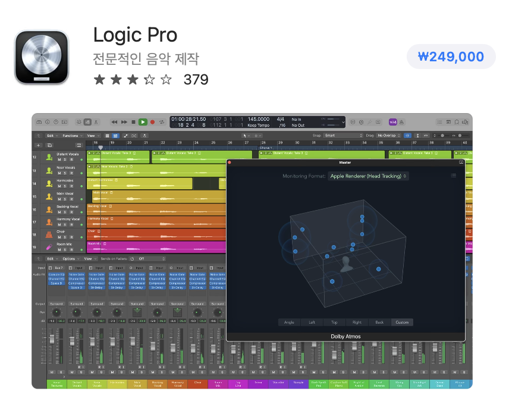509x407 pixels.
Task: Adjust the vertical zoom slider in the Tracks area
Action: coord(442,136)
